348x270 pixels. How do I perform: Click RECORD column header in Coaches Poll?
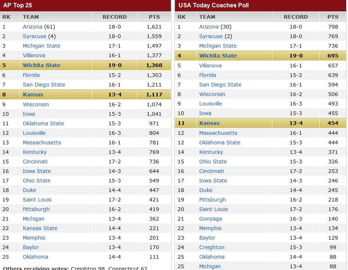click(x=296, y=17)
